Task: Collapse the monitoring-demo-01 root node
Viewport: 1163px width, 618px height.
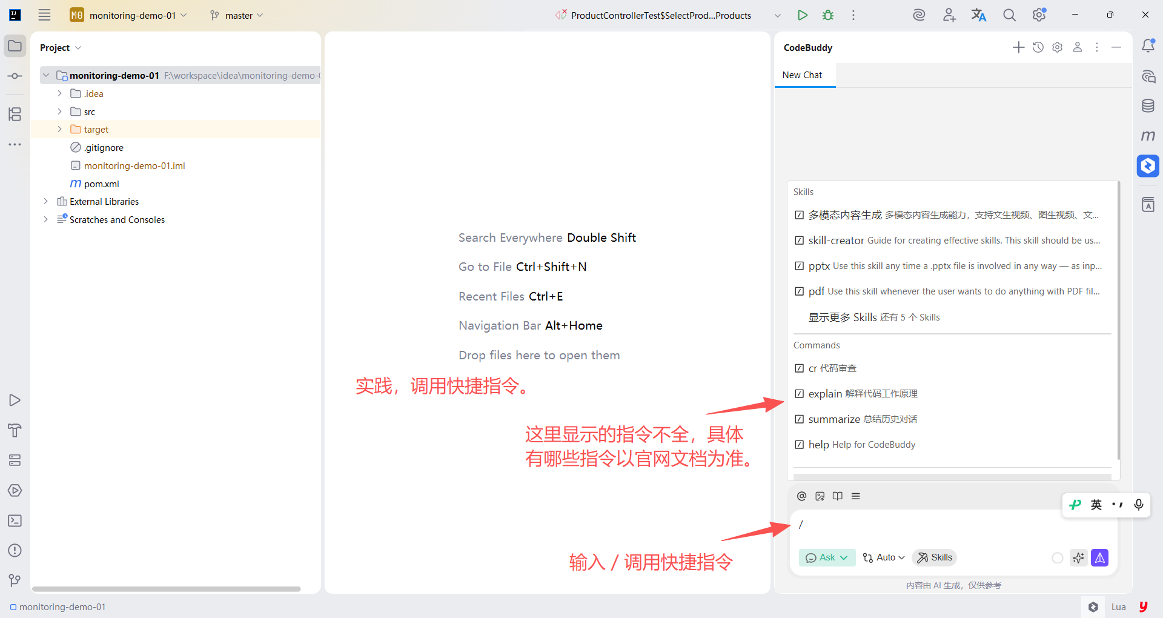Action: [46, 76]
